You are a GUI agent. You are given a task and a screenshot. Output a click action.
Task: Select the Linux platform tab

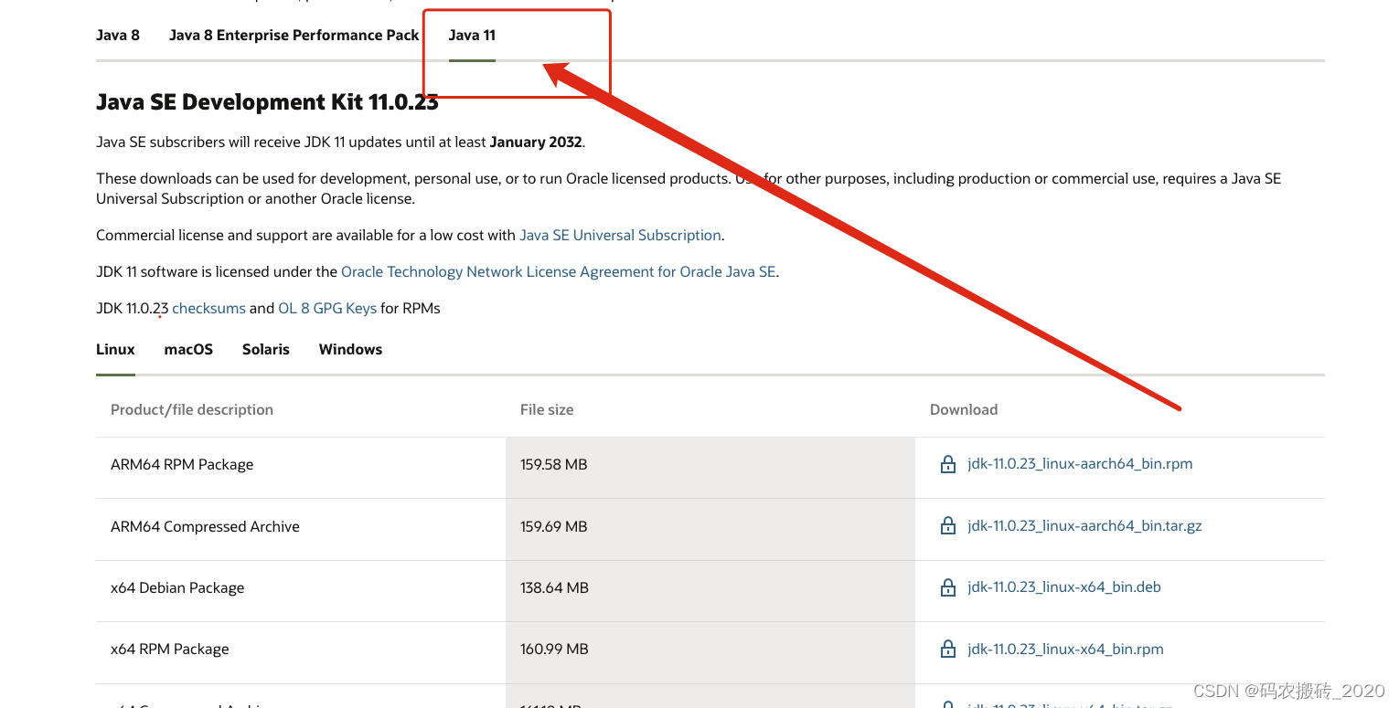click(x=115, y=349)
